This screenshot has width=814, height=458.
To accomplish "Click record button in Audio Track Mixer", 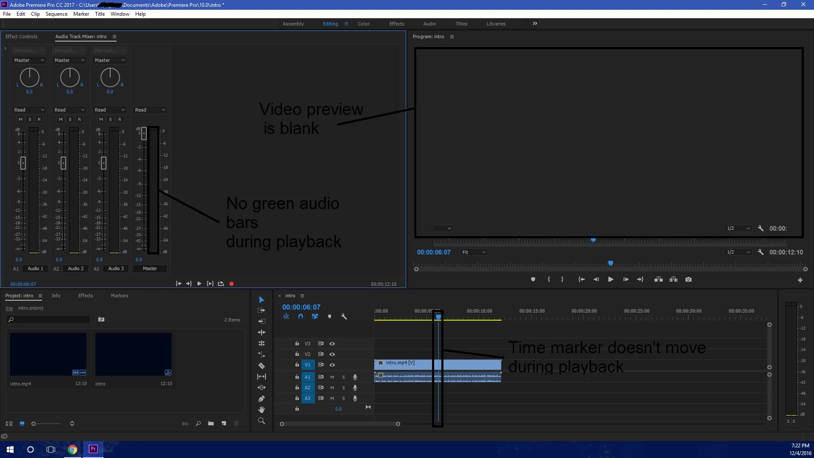I will click(x=231, y=284).
